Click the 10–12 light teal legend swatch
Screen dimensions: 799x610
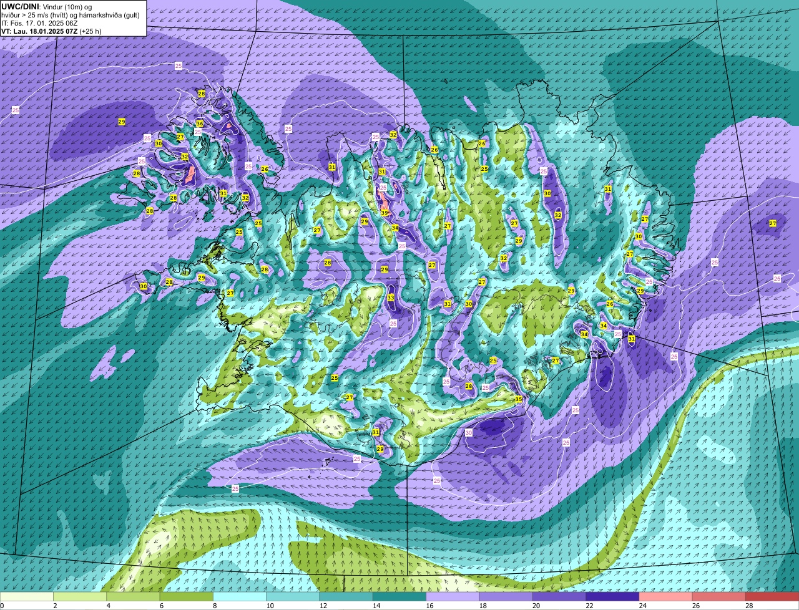pos(293,596)
